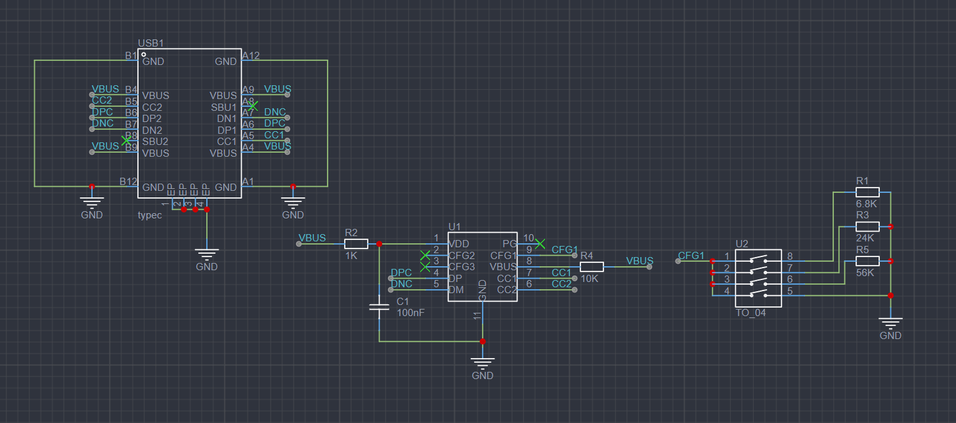This screenshot has width=956, height=423.
Task: Select the GND symbol under USB1 EP pins
Action: pos(207,256)
